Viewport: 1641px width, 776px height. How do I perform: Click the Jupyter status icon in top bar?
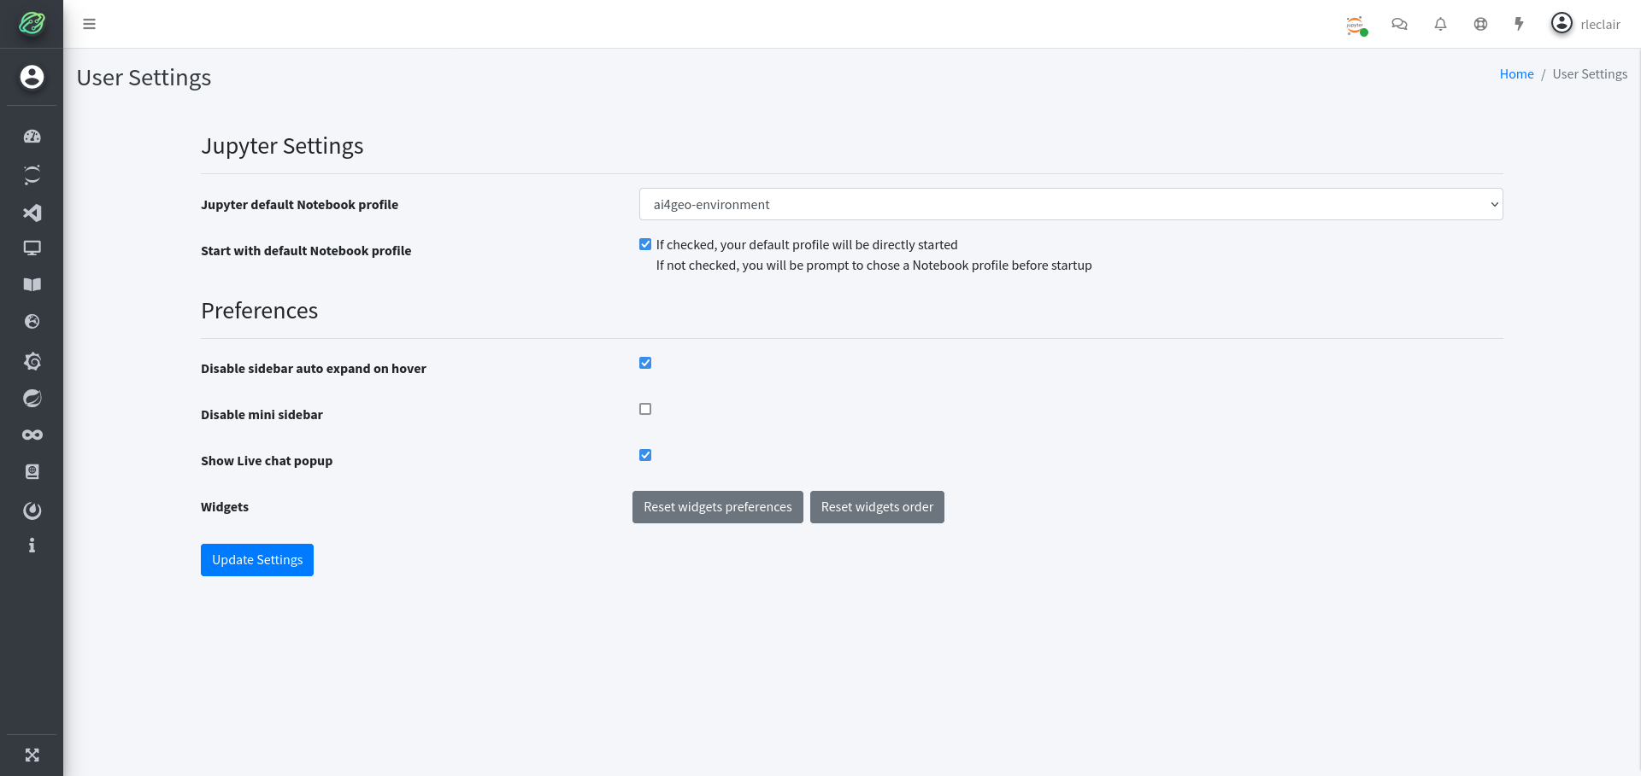pyautogui.click(x=1356, y=25)
